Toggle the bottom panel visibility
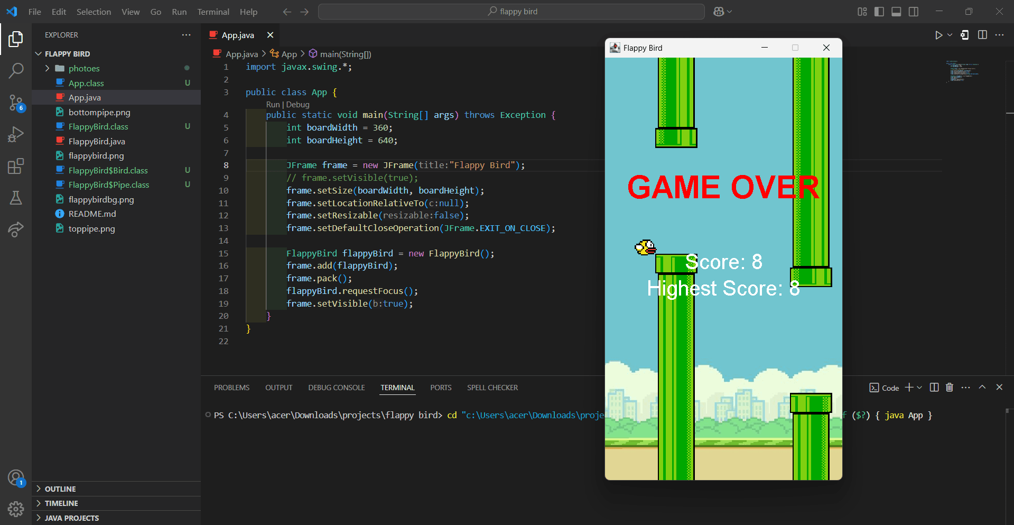 [896, 12]
